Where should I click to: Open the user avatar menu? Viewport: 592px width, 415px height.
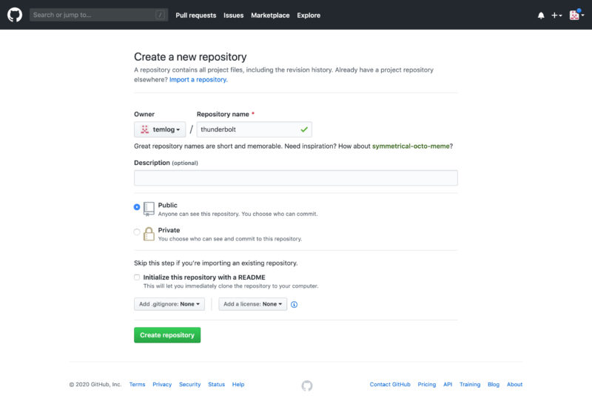point(576,15)
